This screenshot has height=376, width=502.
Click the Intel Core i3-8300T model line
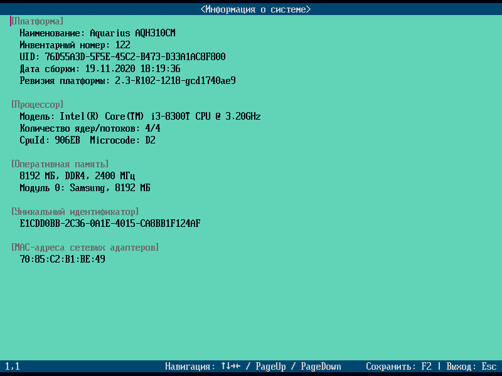point(140,117)
